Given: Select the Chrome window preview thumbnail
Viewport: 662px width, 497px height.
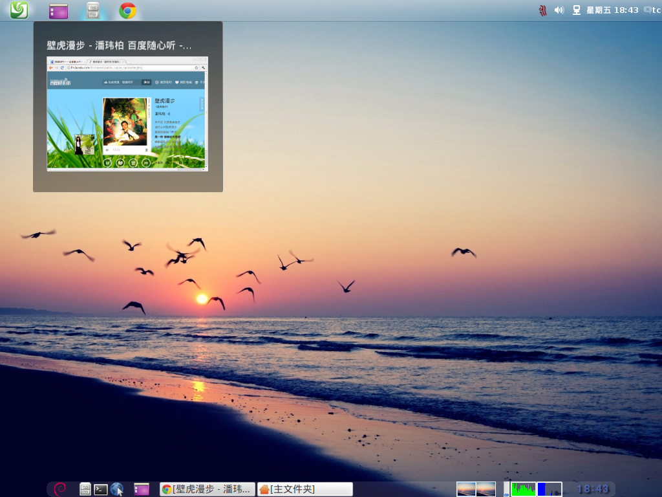Looking at the screenshot, I should point(127,114).
